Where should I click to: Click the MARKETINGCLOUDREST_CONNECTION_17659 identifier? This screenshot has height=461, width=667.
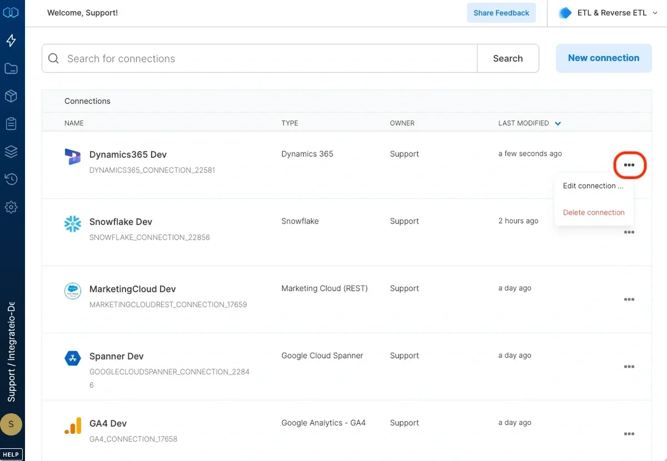coord(168,305)
